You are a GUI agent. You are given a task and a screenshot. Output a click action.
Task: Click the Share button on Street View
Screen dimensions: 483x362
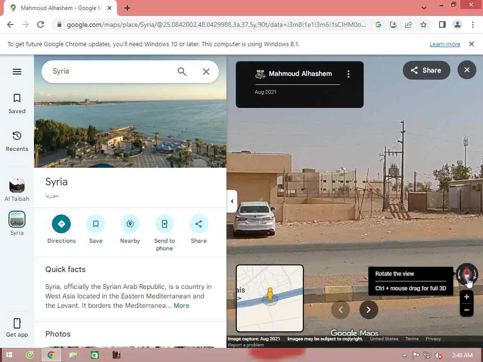click(426, 70)
